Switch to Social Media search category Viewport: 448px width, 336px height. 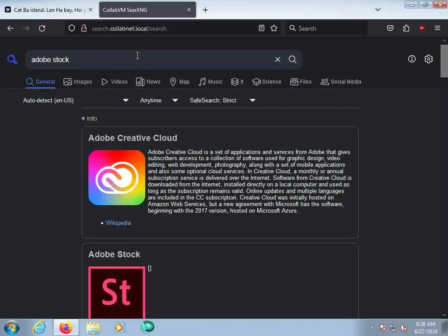tap(341, 82)
